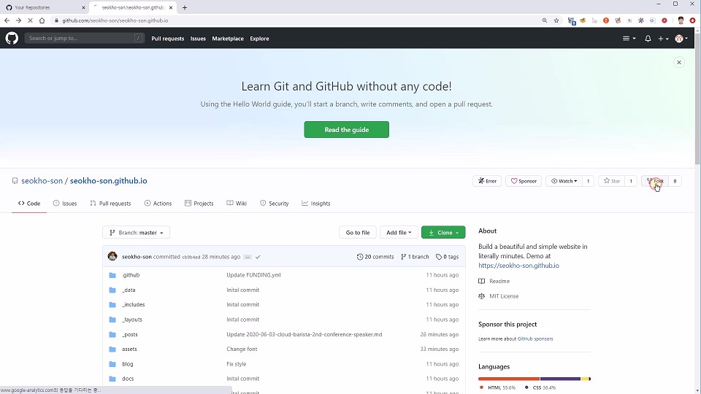Open the .github folder
The height and width of the screenshot is (394, 701).
pyautogui.click(x=131, y=275)
